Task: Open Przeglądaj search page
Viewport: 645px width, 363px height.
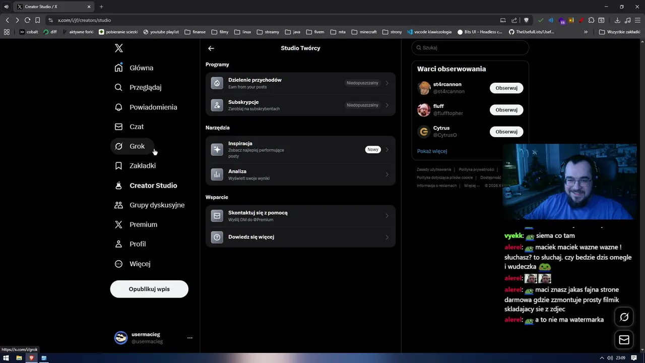Action: coord(138,87)
